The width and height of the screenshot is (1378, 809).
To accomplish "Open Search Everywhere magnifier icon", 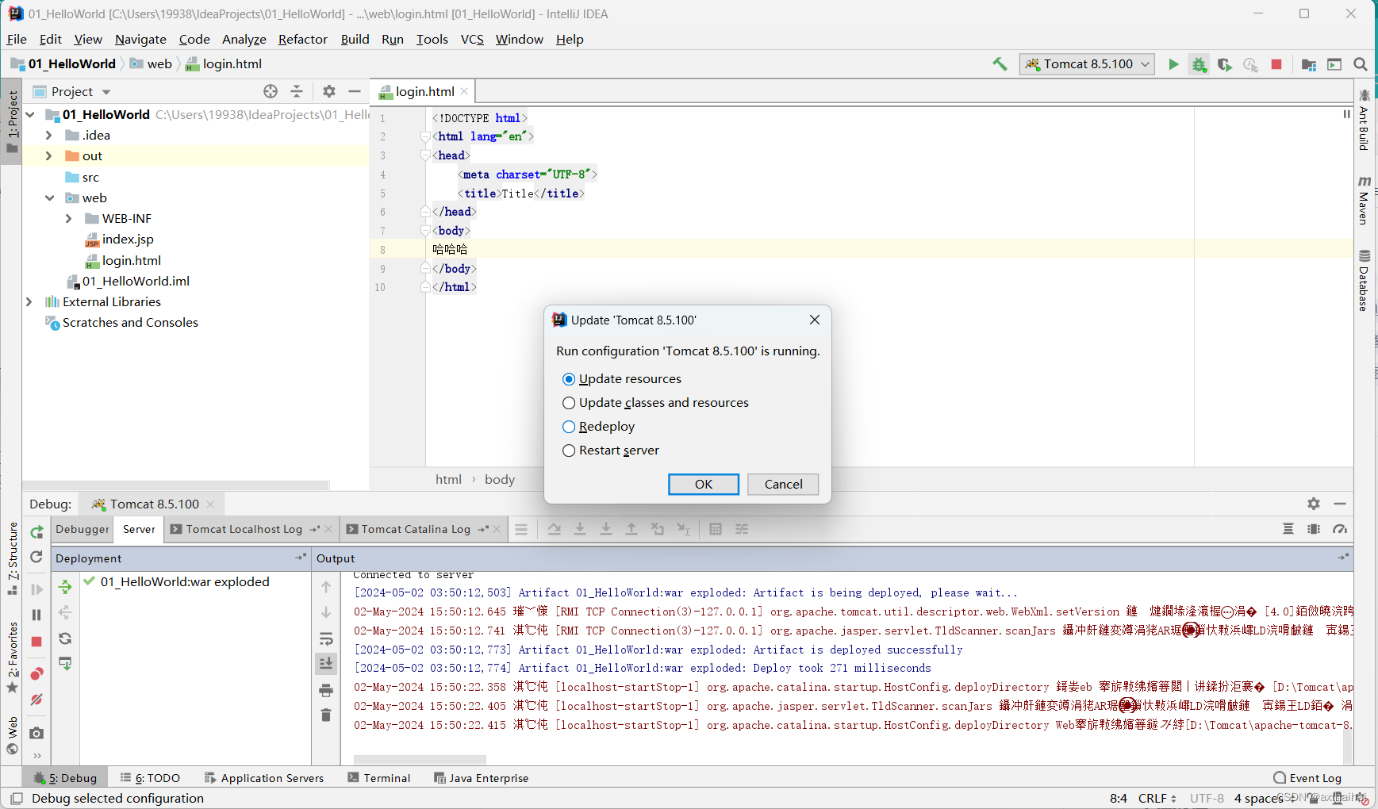I will (1361, 64).
